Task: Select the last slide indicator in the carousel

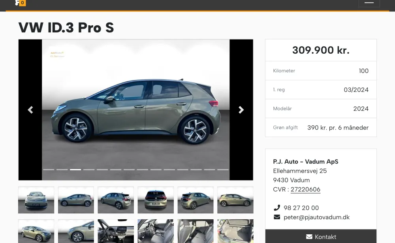Action: [223, 170]
